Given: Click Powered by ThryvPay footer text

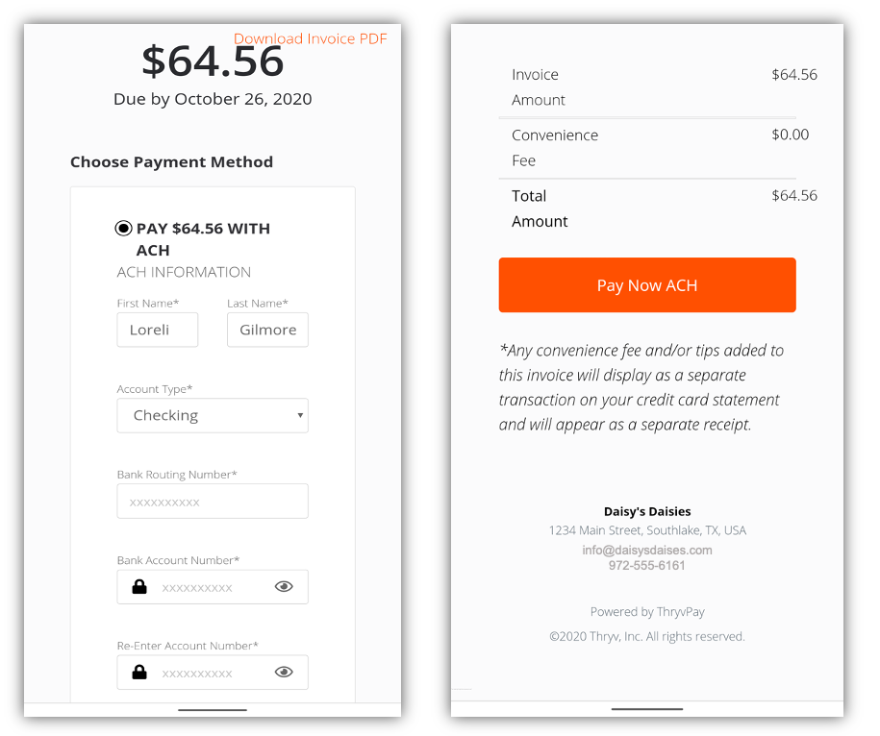Looking at the screenshot, I should pyautogui.click(x=647, y=611).
